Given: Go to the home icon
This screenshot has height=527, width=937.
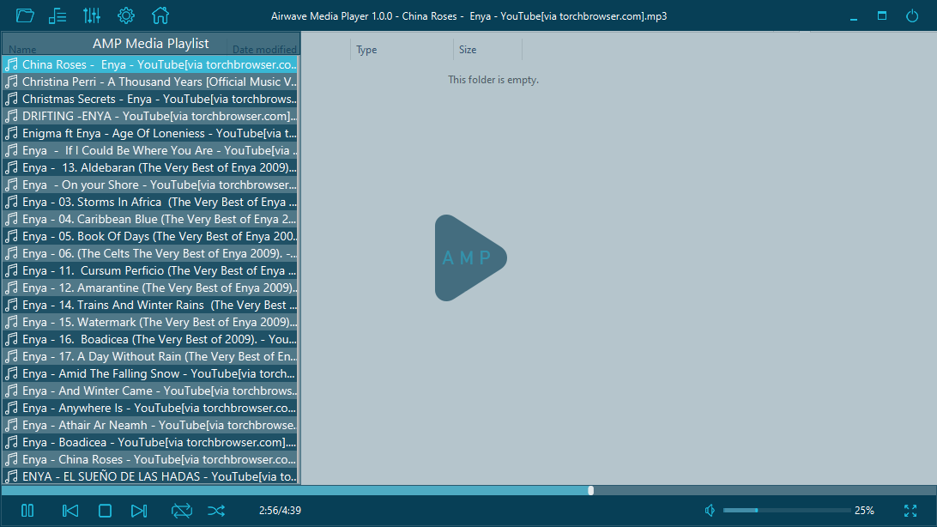Looking at the screenshot, I should click(160, 15).
